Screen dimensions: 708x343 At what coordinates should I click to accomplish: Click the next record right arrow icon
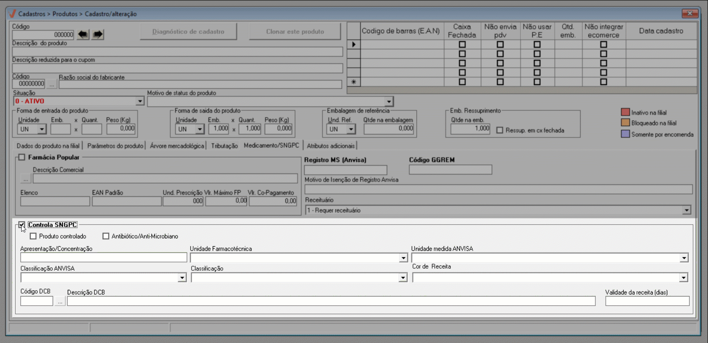(x=98, y=34)
